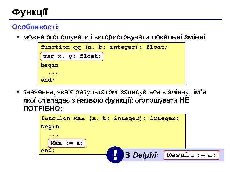The height and width of the screenshot is (172, 230).
Task: Click the exclamation mark circle icon
Action: point(115,155)
